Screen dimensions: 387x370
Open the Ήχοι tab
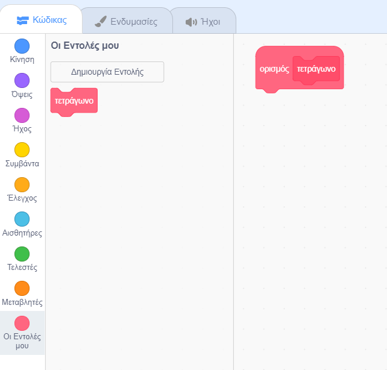click(x=203, y=22)
